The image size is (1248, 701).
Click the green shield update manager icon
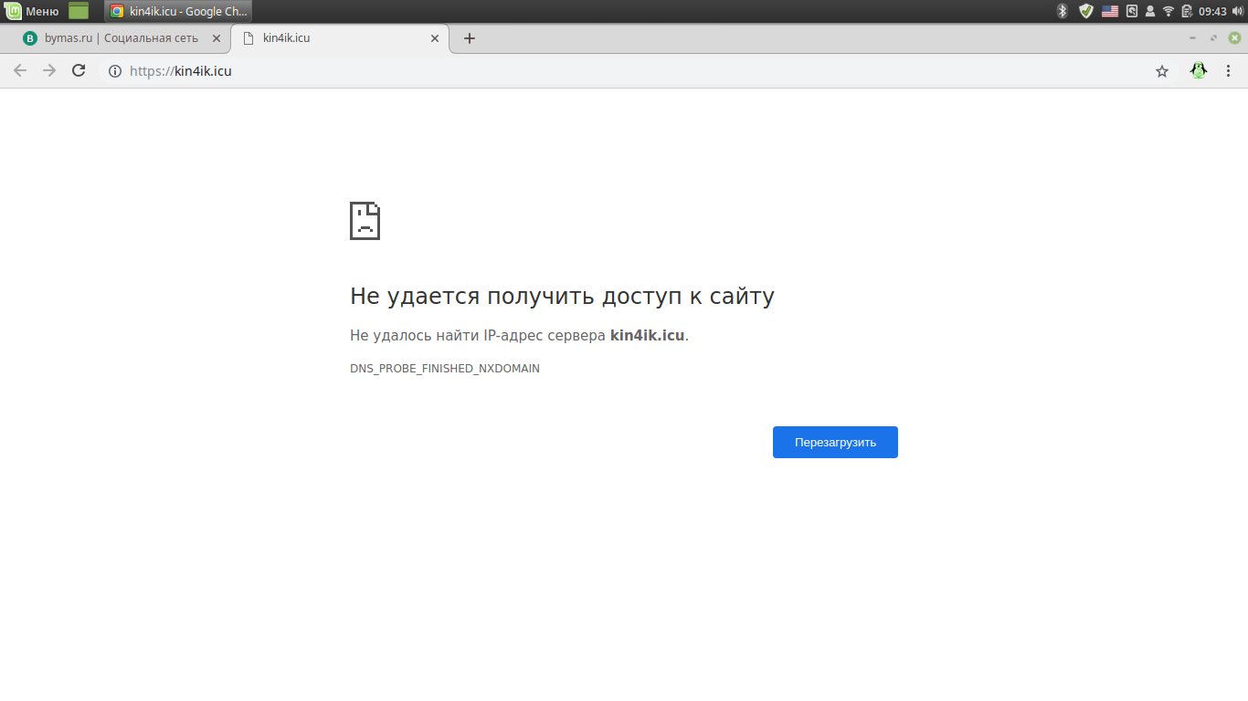tap(1085, 11)
